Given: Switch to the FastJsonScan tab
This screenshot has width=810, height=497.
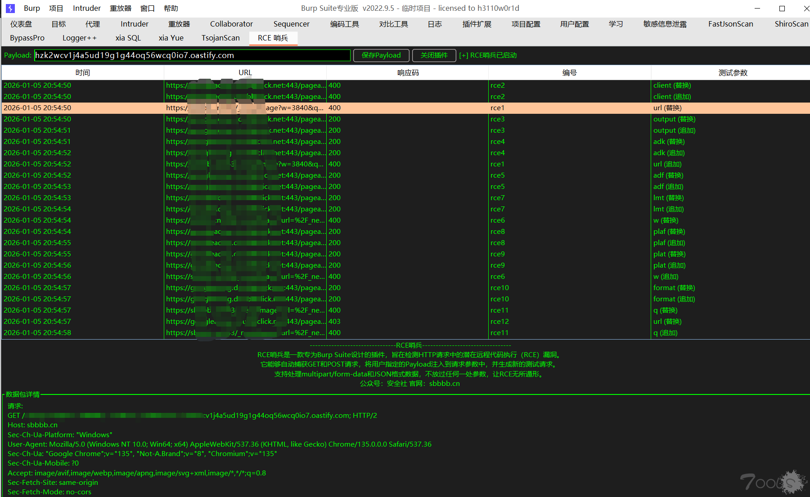Looking at the screenshot, I should [x=730, y=24].
